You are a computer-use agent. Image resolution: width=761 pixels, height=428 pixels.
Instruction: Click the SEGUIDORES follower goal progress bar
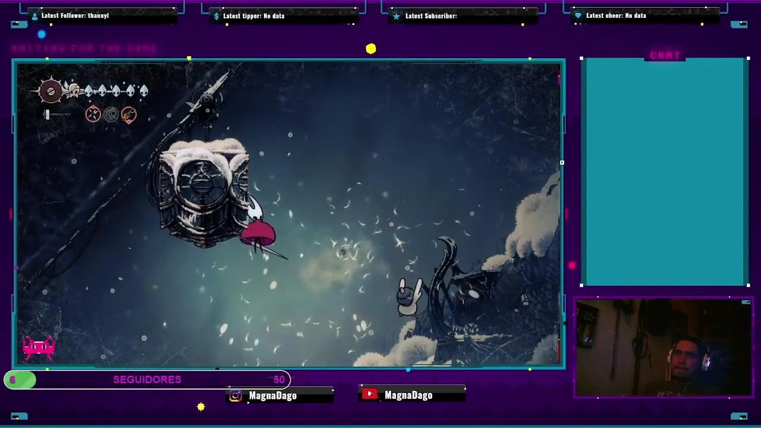coord(147,379)
